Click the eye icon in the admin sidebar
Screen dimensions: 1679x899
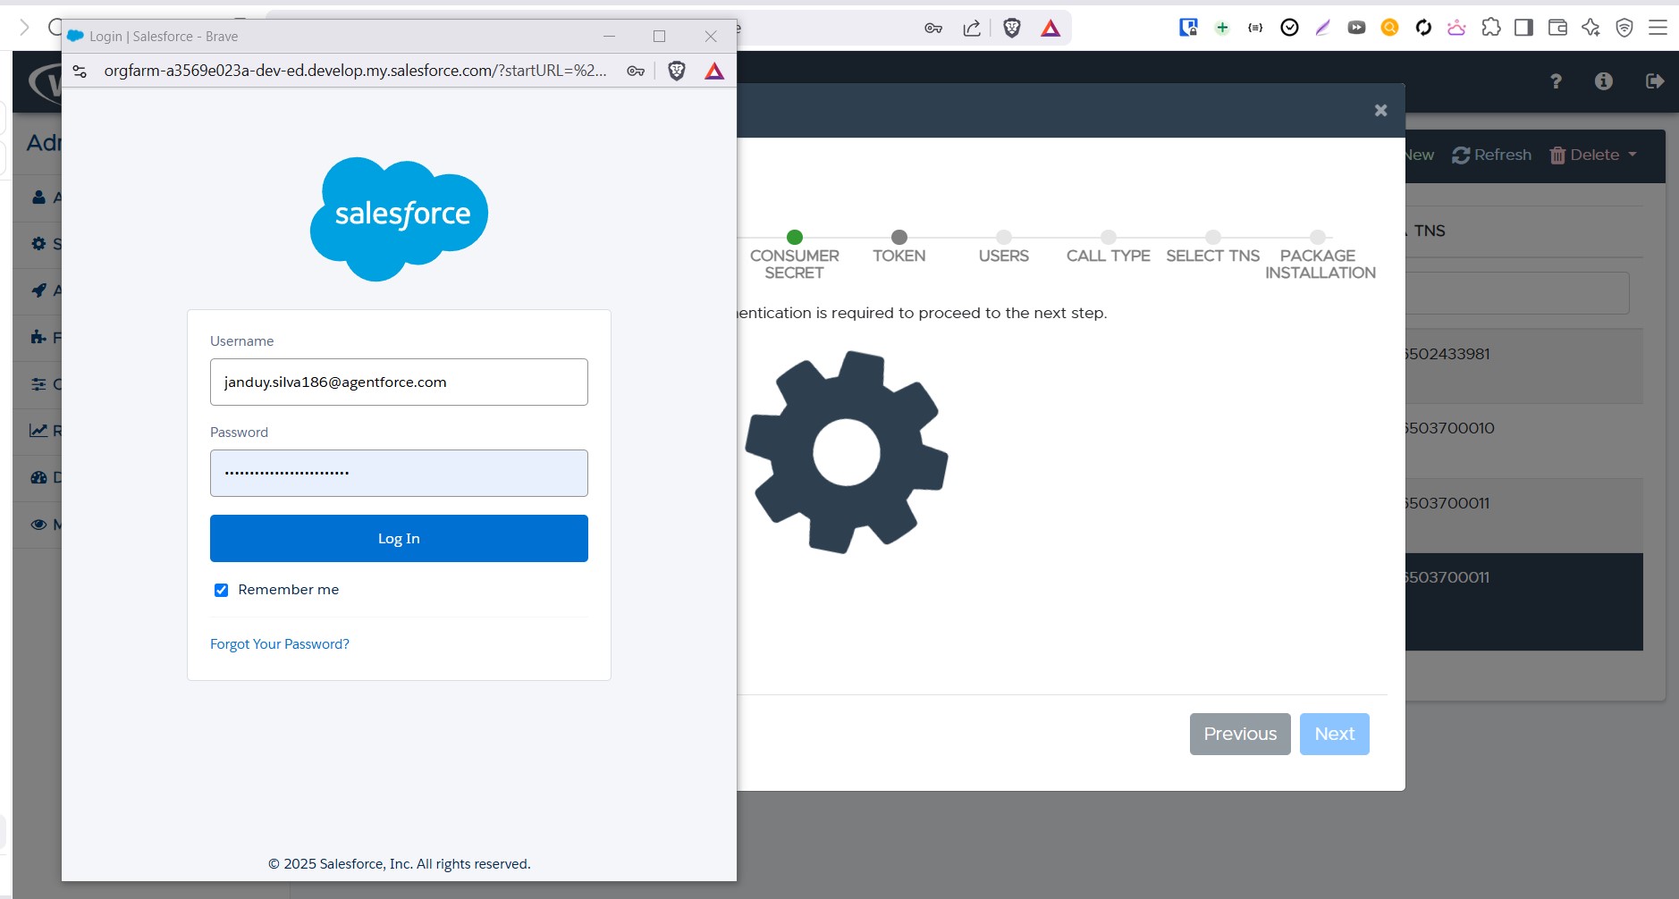pos(39,525)
